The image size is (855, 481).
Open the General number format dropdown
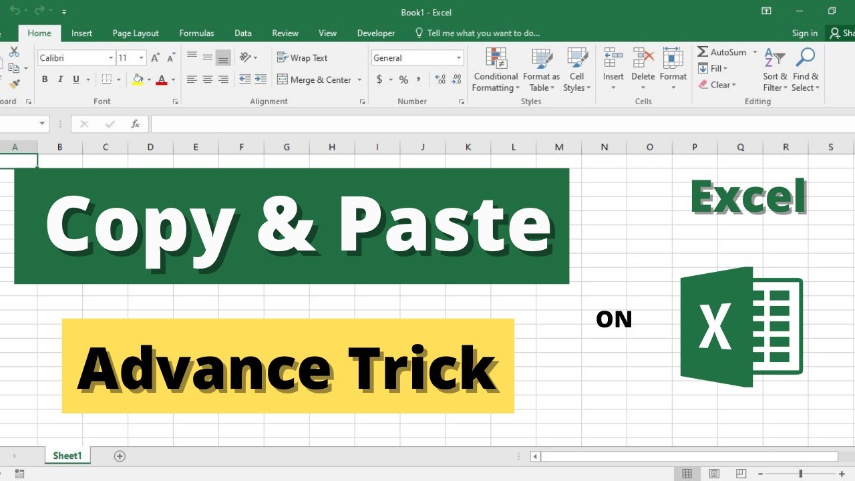pyautogui.click(x=459, y=58)
